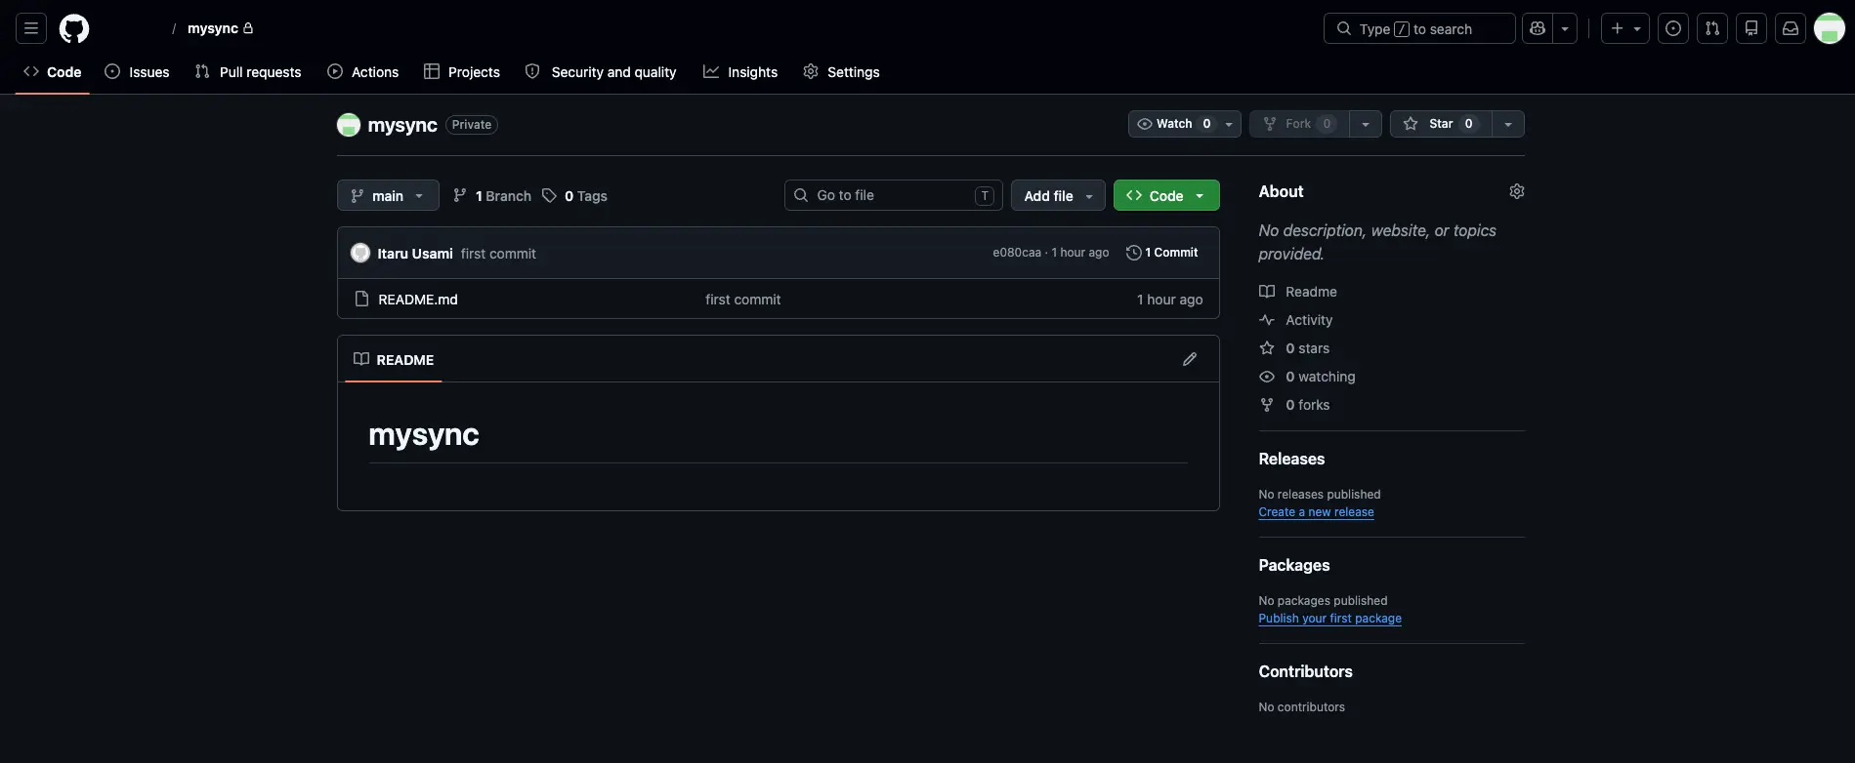Expand the Copilot dropdown arrow
Viewport: 1855px width, 763px height.
pos(1565,28)
